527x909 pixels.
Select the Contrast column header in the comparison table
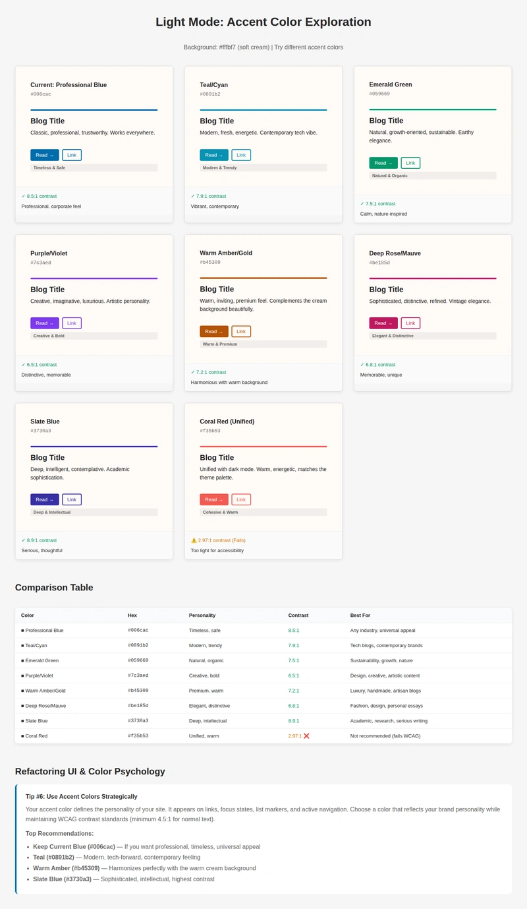point(298,615)
